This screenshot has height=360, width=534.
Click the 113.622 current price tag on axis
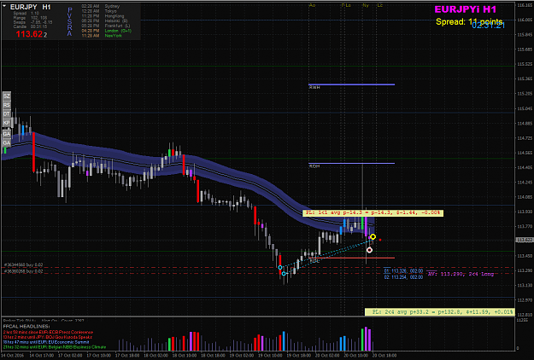coord(525,240)
